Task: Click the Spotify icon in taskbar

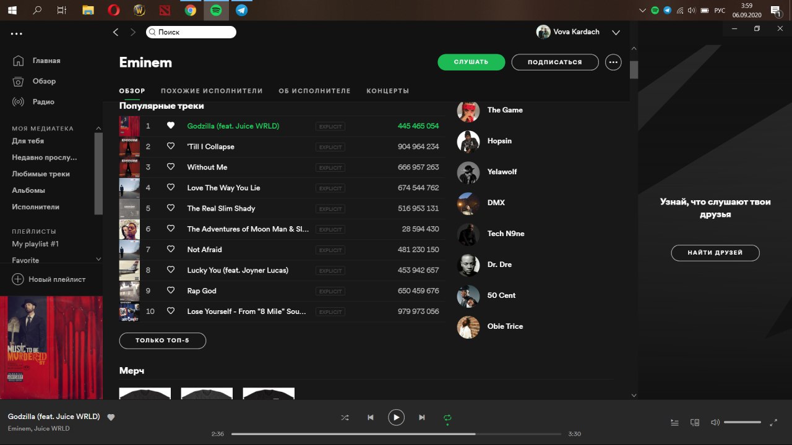Action: tap(216, 11)
